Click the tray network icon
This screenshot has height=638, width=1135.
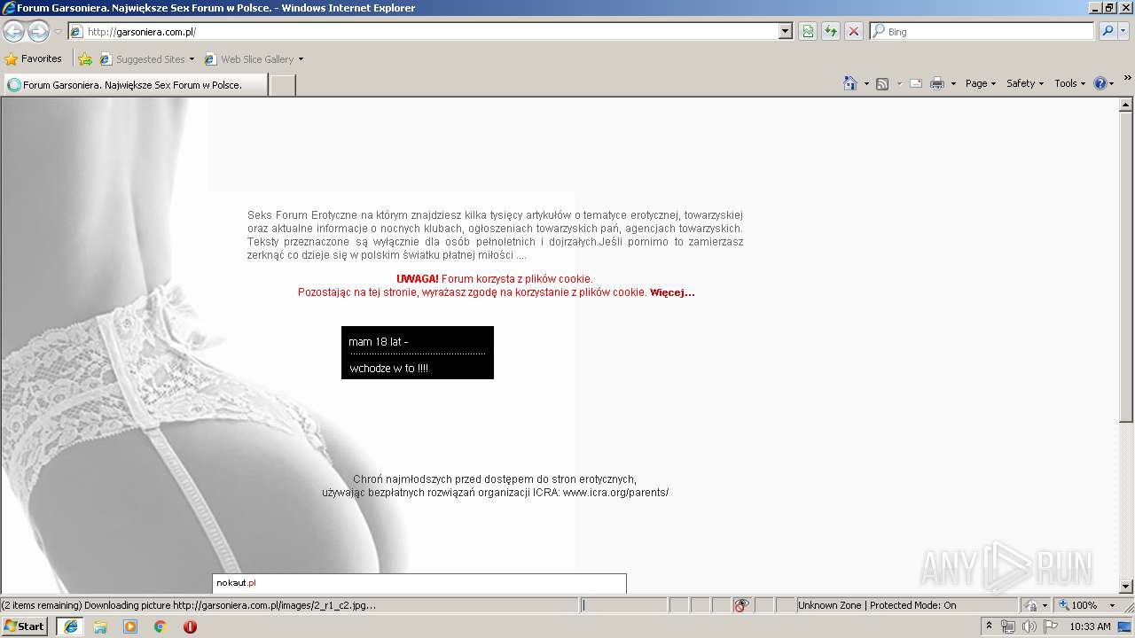1008,626
